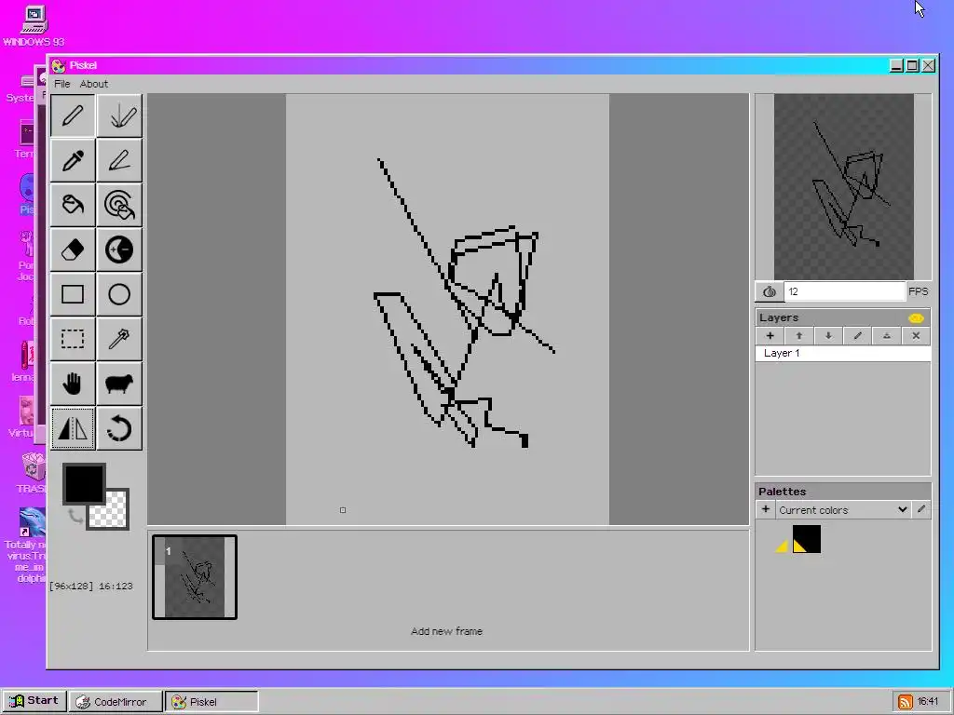The image size is (954, 715).
Task: Create a new palette with plus icon
Action: 766,509
